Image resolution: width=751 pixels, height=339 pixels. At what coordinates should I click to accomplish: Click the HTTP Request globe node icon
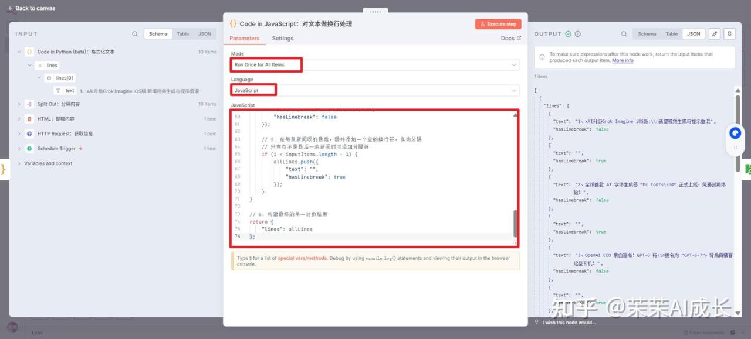coord(29,133)
